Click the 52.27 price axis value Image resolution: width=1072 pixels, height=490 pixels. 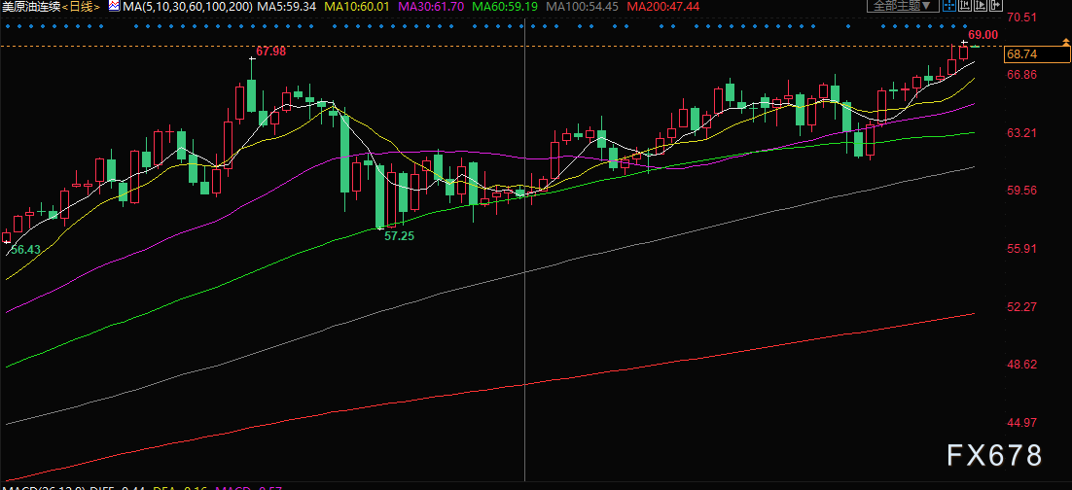coord(1022,307)
